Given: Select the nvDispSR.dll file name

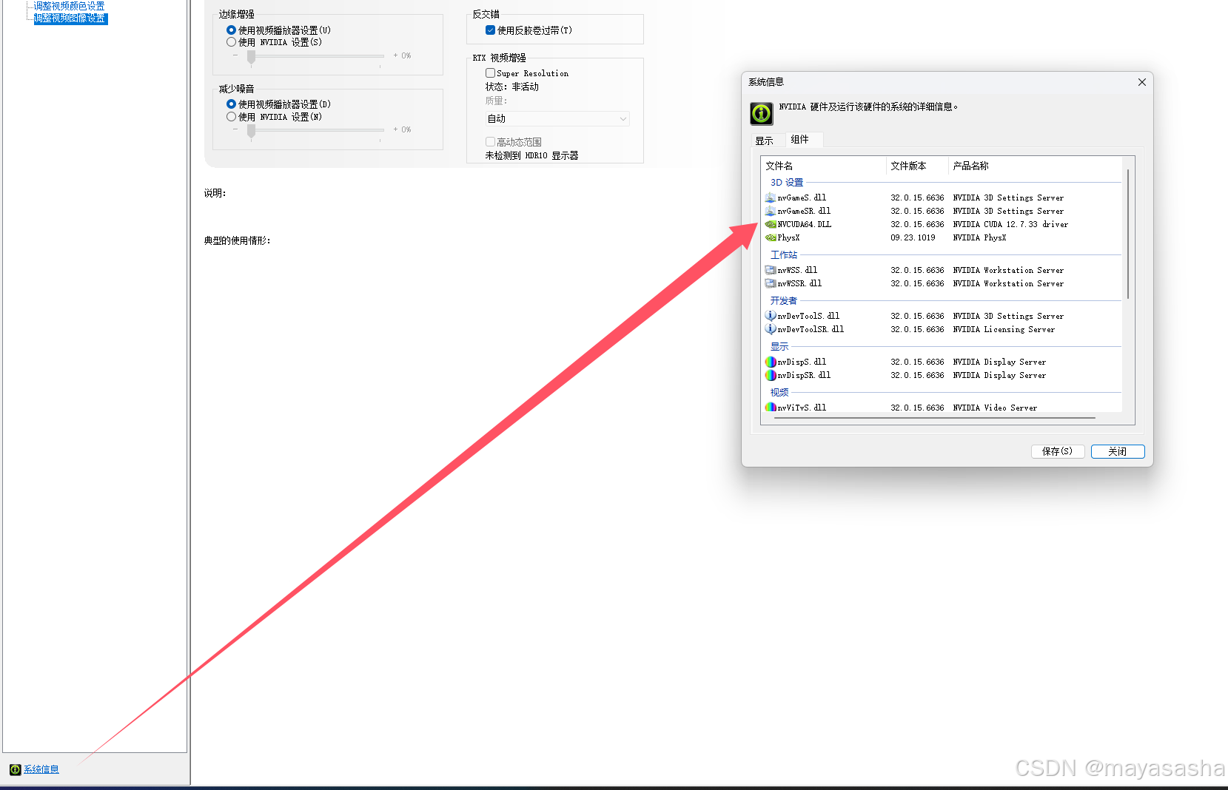Looking at the screenshot, I should [804, 375].
